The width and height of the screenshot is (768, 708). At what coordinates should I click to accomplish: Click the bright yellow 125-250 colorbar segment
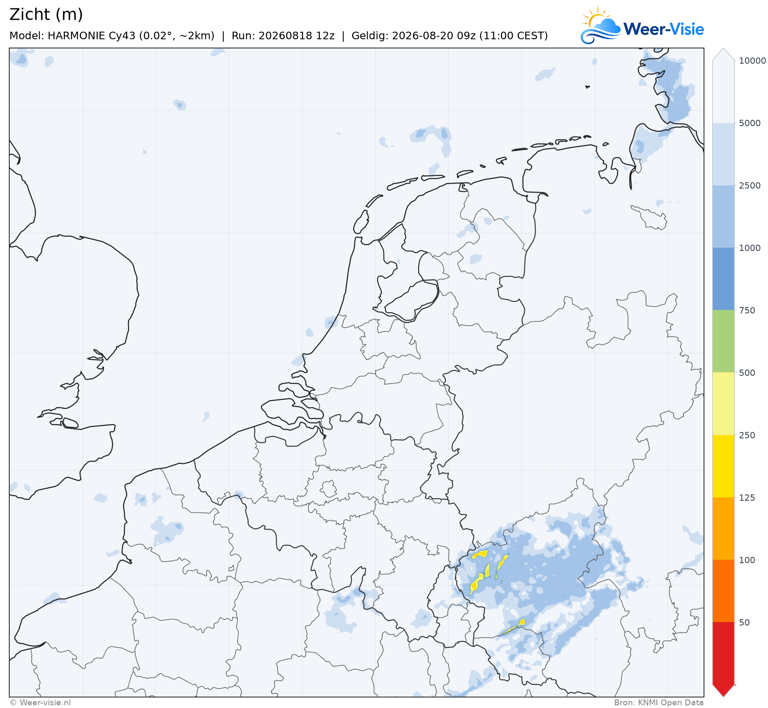tap(723, 466)
